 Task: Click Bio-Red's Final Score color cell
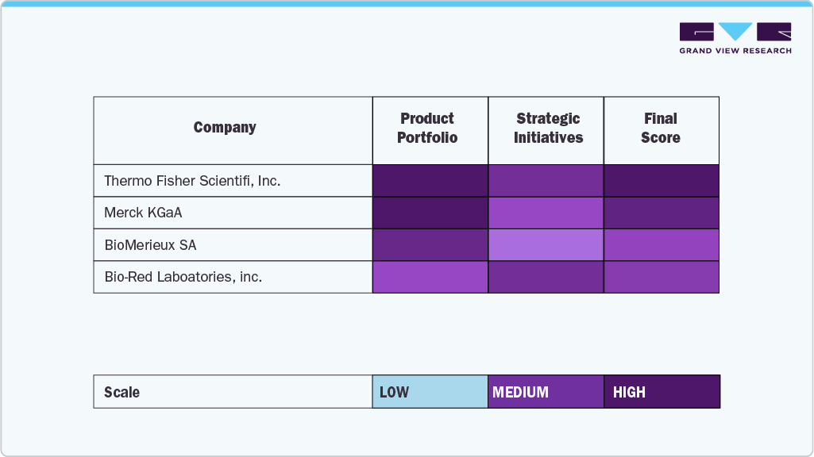662,277
